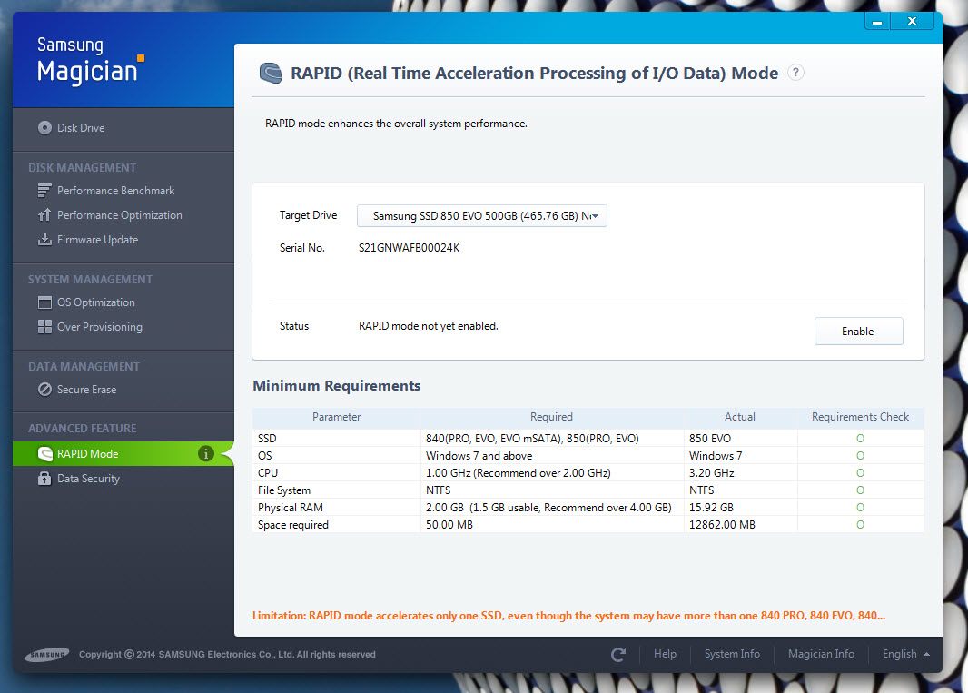The width and height of the screenshot is (968, 693).
Task: Click the 'Required' column header
Action: (551, 417)
